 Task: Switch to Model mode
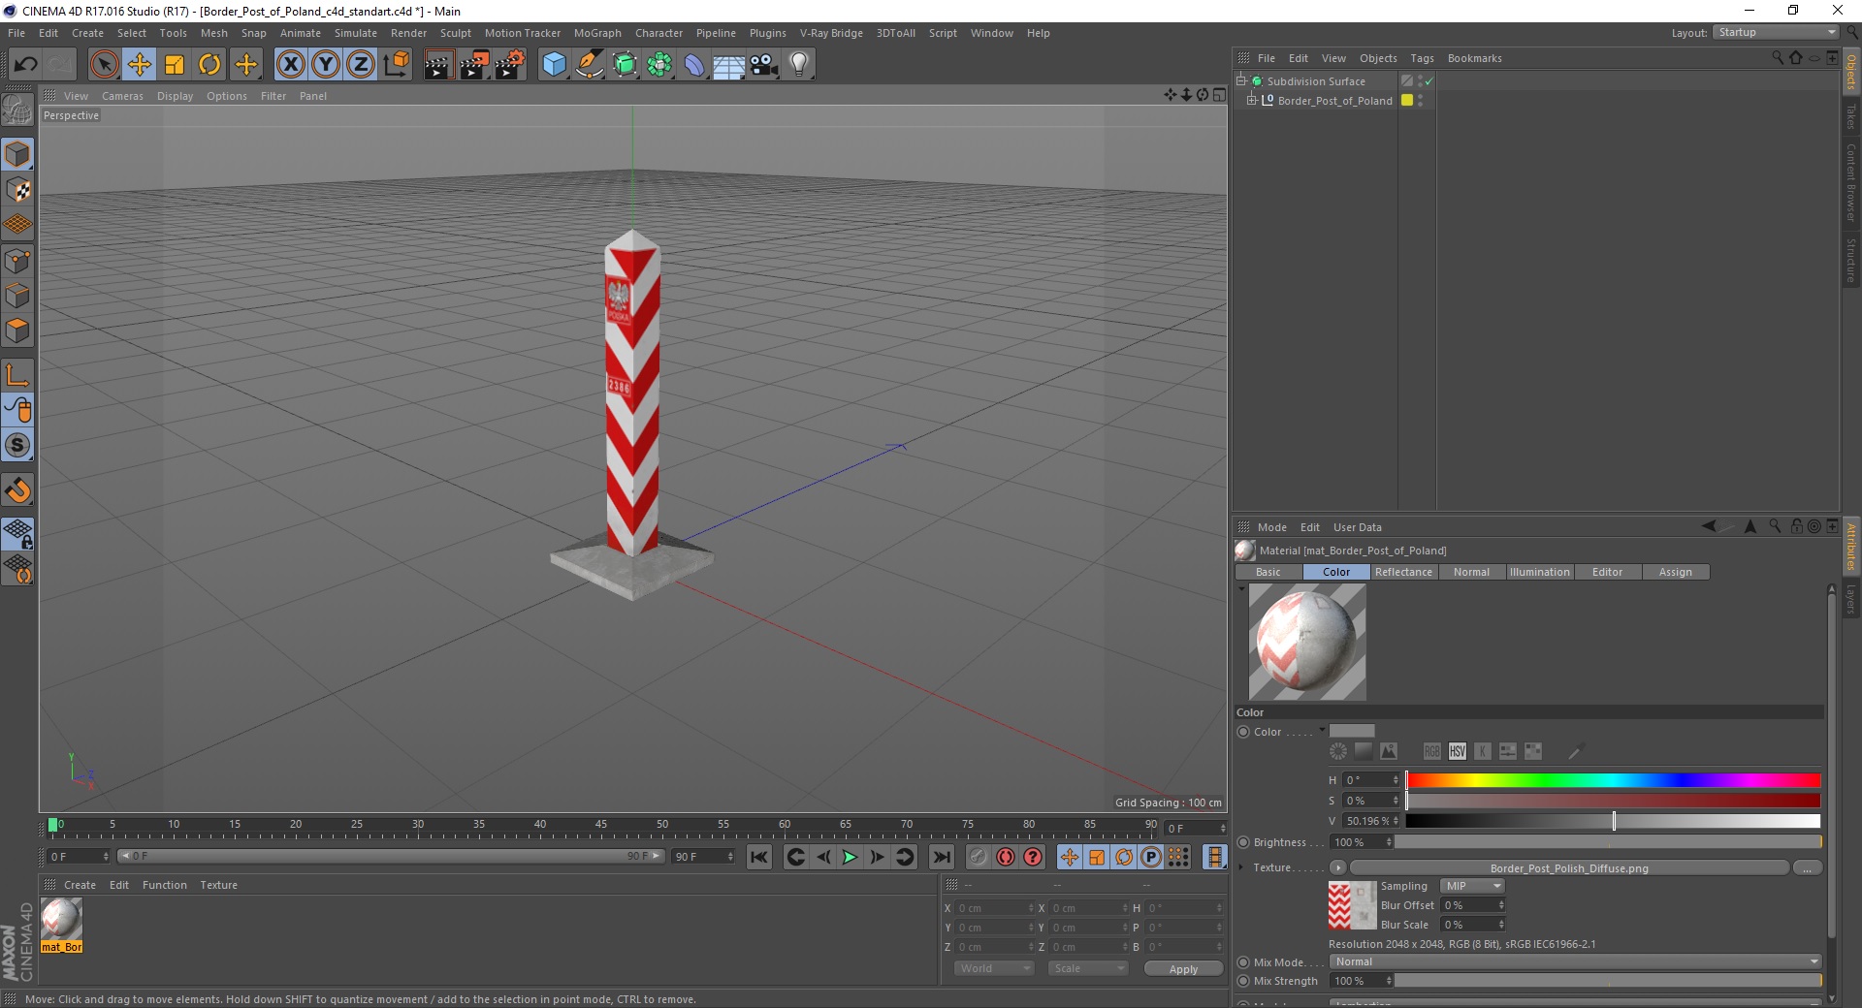coord(17,154)
